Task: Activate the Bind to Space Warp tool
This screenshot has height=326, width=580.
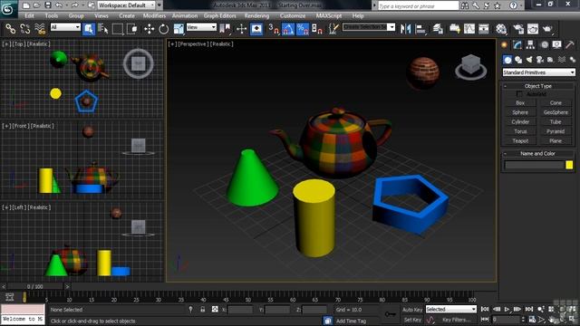Action: click(x=40, y=28)
